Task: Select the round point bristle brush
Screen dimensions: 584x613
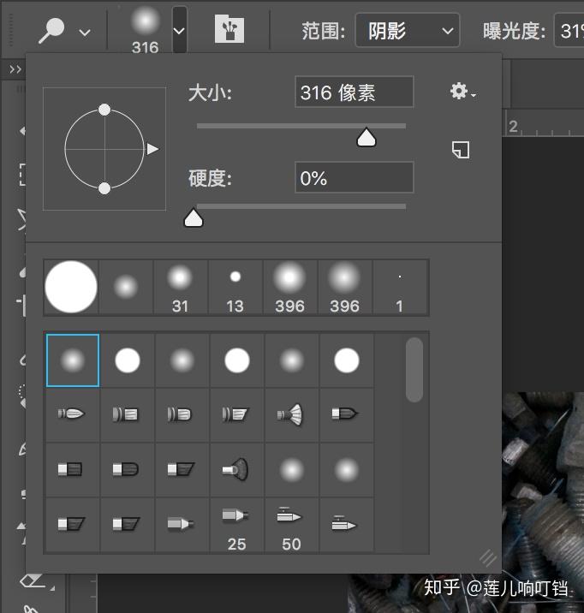Action: (73, 414)
